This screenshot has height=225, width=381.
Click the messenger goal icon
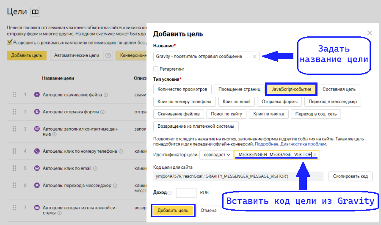click(x=37, y=185)
